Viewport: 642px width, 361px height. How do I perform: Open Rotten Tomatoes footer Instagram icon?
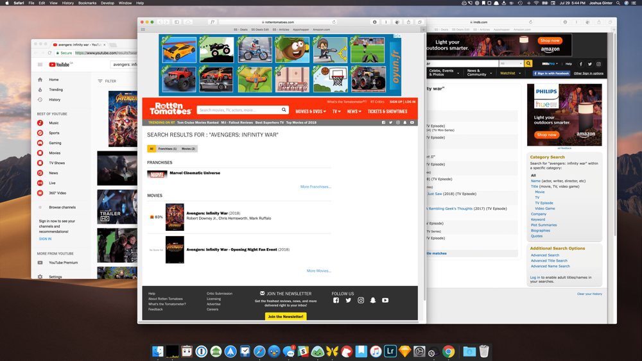(361, 300)
